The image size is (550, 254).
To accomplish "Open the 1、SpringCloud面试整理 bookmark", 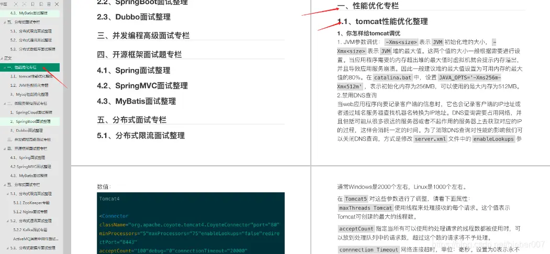I will point(31,113).
